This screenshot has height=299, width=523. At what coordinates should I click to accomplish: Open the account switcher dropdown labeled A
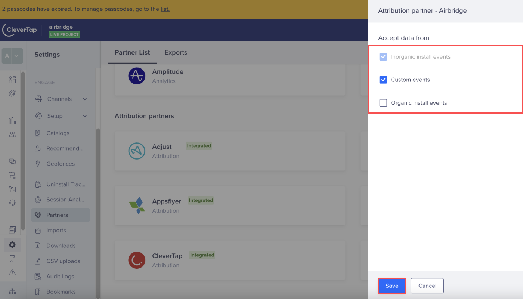pyautogui.click(x=12, y=56)
